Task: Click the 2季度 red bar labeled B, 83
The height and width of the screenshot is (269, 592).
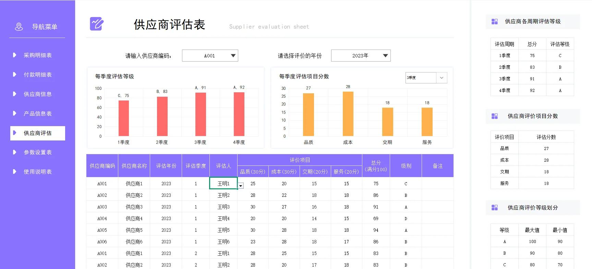Action: 162,116
